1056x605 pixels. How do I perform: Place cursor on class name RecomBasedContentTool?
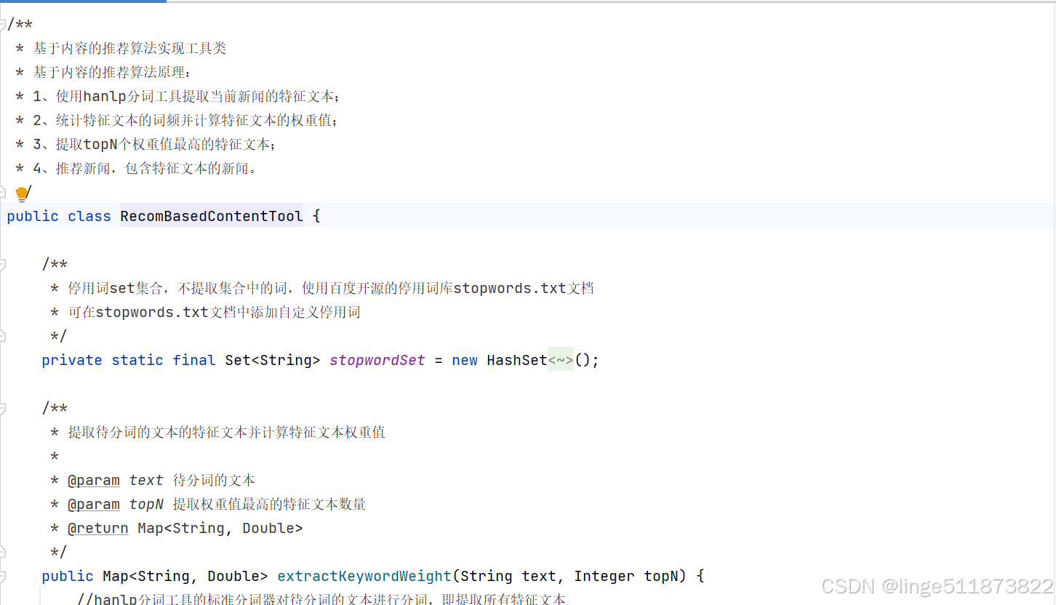pyautogui.click(x=212, y=216)
